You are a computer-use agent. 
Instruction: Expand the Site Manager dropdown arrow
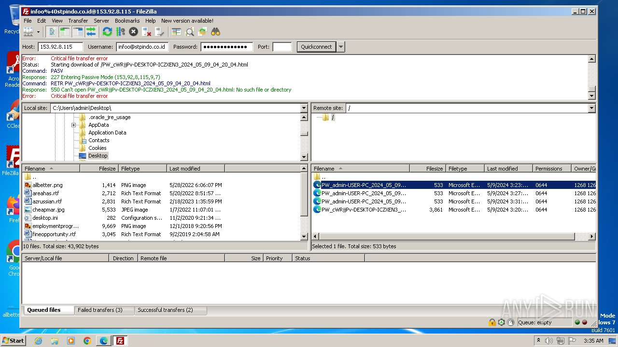(38, 32)
